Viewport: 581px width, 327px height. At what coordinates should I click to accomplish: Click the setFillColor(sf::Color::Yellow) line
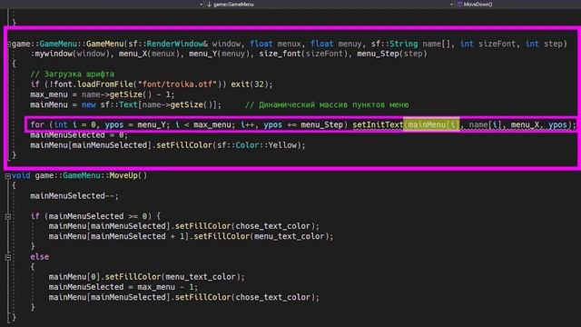[x=168, y=145]
